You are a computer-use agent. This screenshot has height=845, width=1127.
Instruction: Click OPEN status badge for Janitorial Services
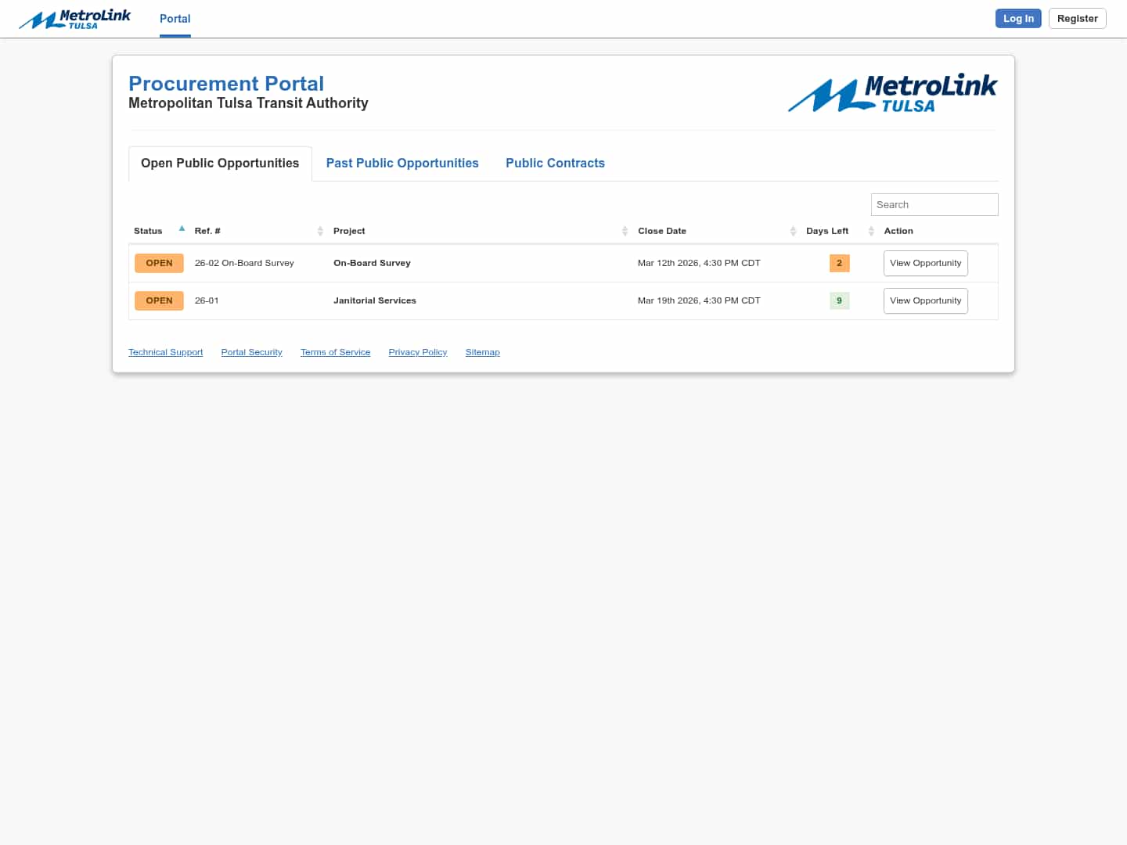point(159,300)
